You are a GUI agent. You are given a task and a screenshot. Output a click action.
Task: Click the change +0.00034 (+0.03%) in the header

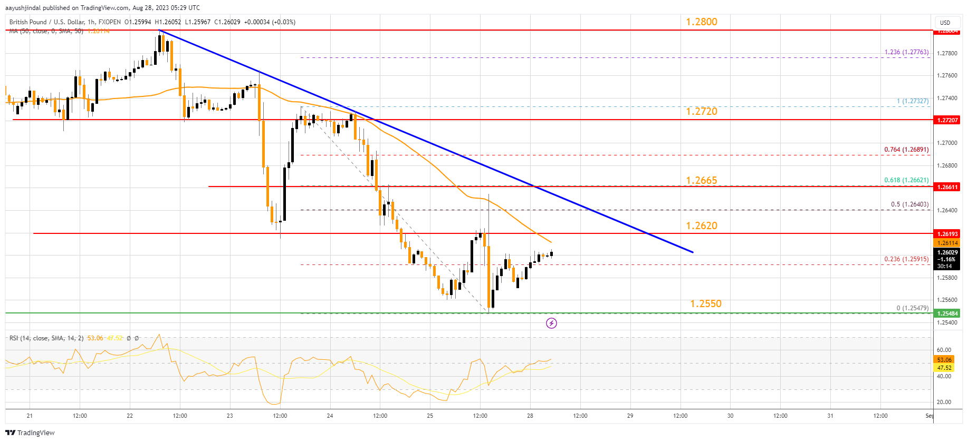pyautogui.click(x=270, y=22)
